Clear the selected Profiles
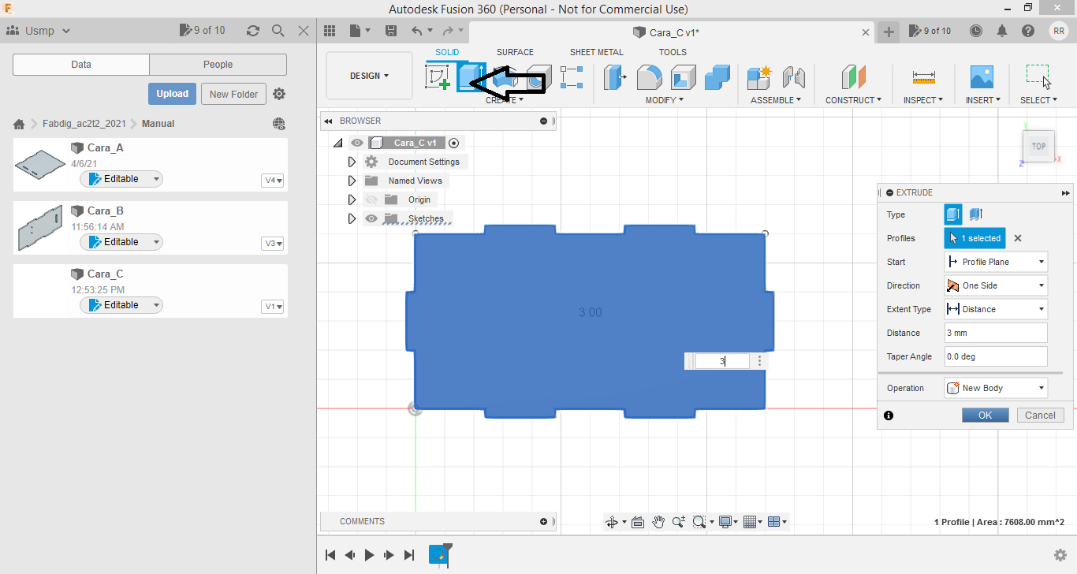 pos(1018,238)
